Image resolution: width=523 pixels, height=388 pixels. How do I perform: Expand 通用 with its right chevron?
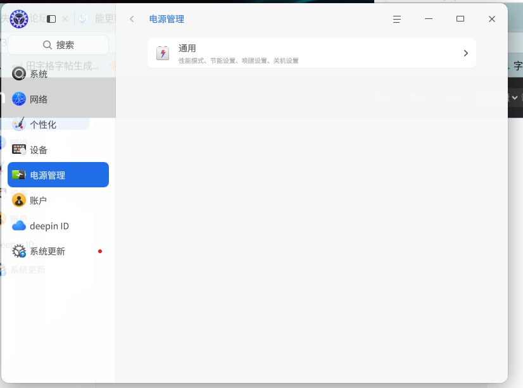click(466, 53)
